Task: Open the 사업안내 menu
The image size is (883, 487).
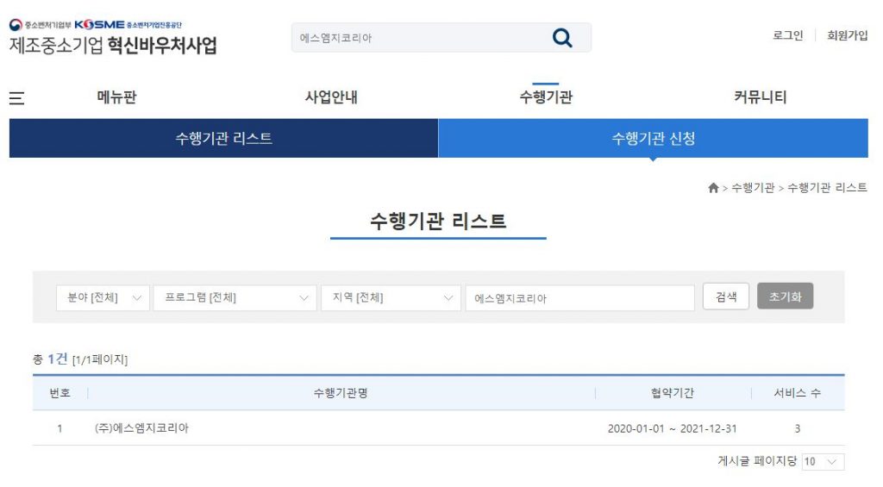Action: coord(331,97)
